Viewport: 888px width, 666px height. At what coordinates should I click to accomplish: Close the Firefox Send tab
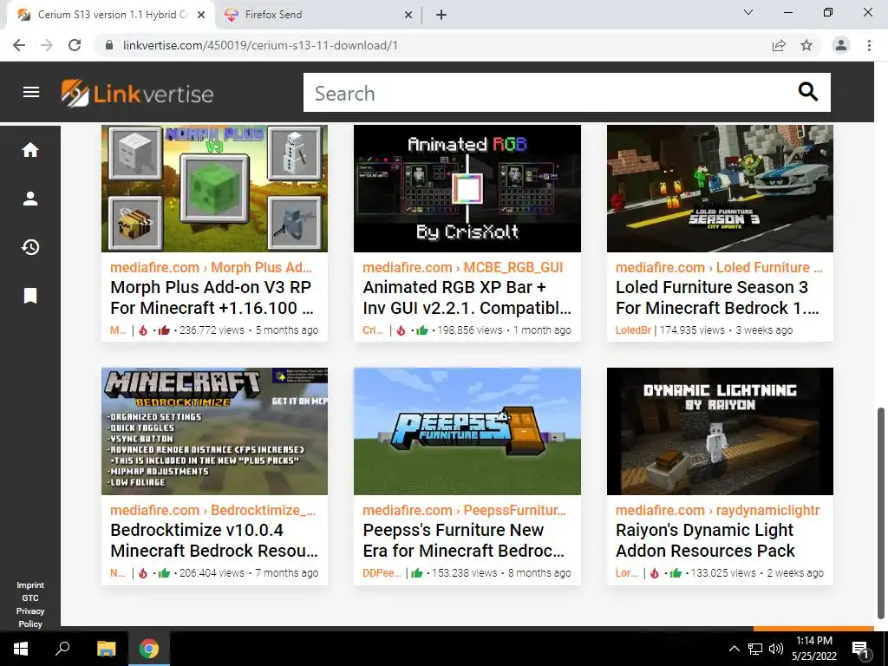point(408,15)
